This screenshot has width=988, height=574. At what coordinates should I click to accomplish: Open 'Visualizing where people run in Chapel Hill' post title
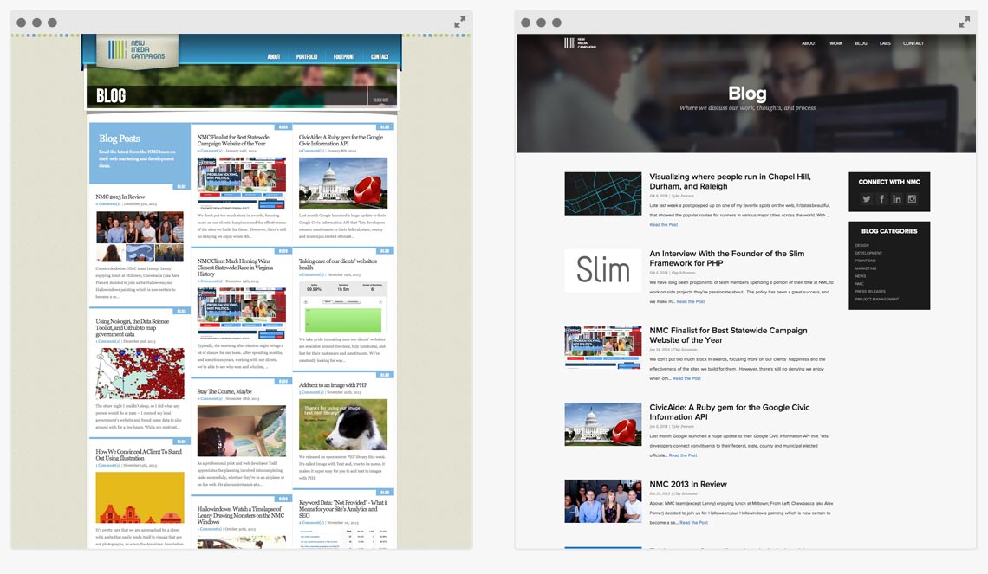(x=730, y=181)
